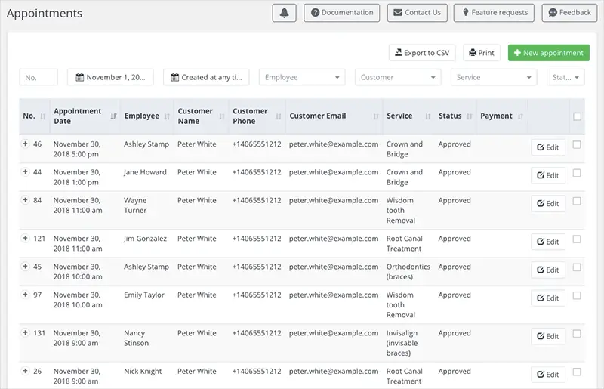The image size is (604, 389).
Task: Open Feature requests
Action: 494,13
